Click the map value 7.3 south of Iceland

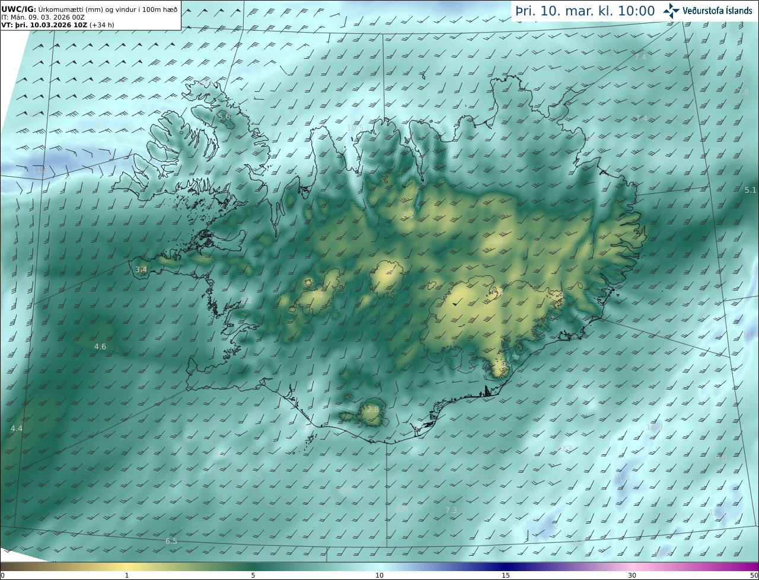tap(451, 510)
